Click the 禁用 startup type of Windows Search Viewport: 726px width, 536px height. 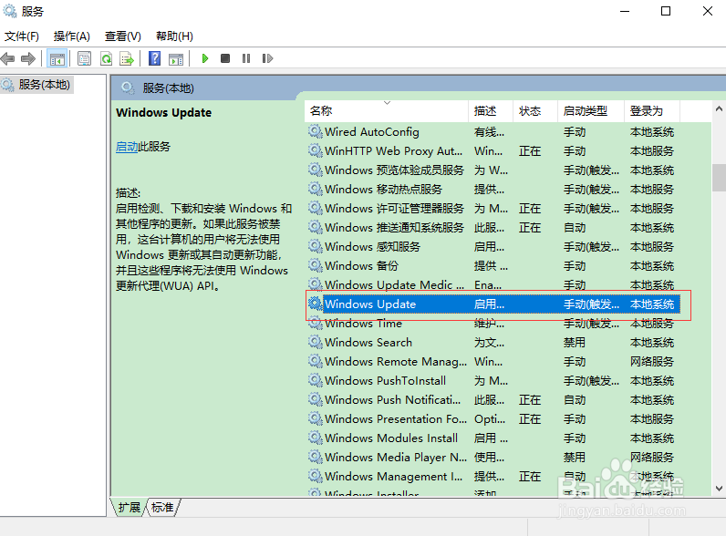click(574, 343)
